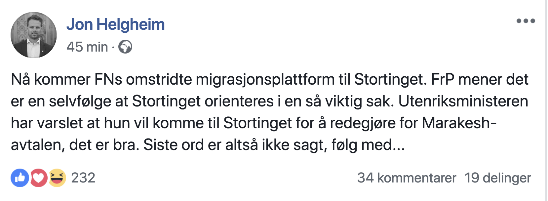Open the Jon Helgheim profile name link

pyautogui.click(x=115, y=24)
